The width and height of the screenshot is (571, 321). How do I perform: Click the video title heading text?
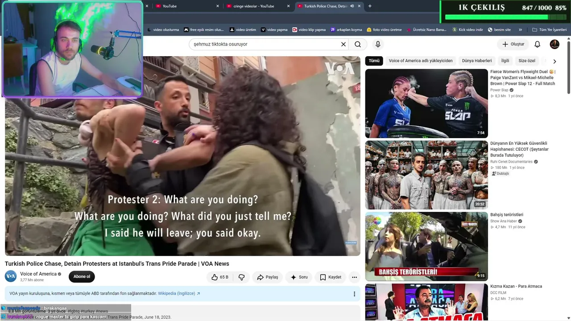[117, 263]
